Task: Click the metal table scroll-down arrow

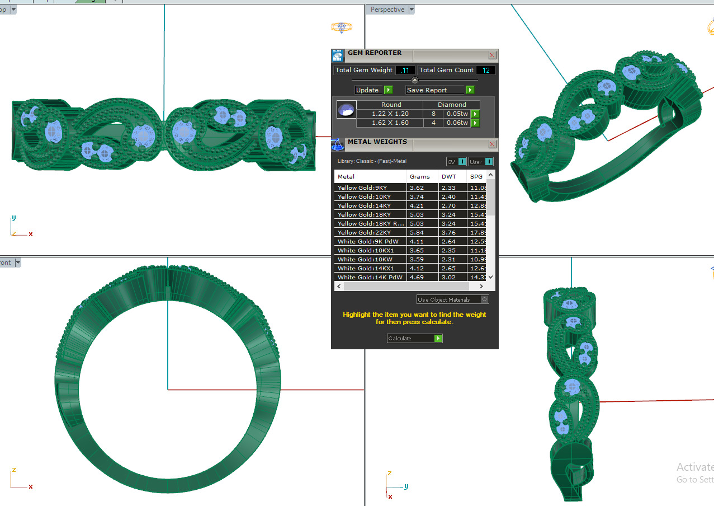Action: tap(491, 277)
